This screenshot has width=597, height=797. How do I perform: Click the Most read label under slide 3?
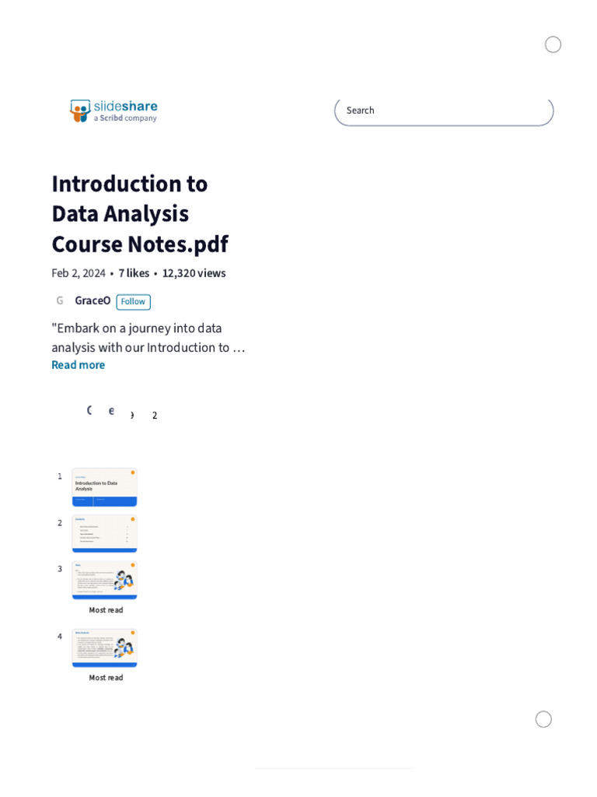[x=106, y=610]
